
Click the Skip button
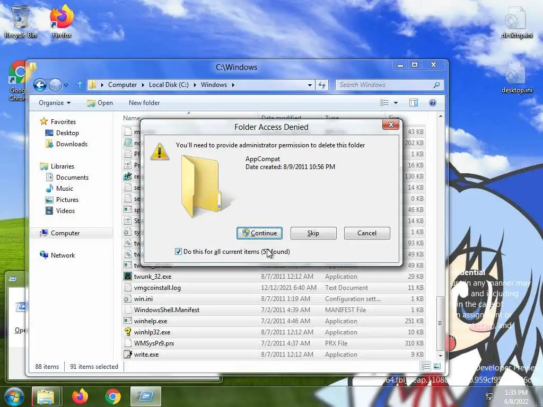pos(313,233)
